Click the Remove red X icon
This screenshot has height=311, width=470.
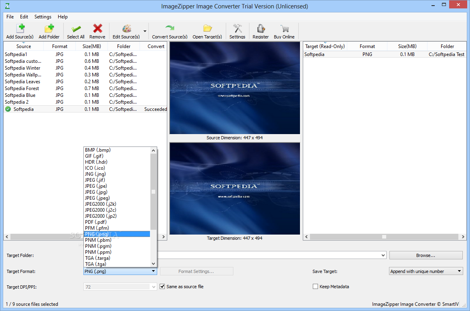pyautogui.click(x=97, y=28)
